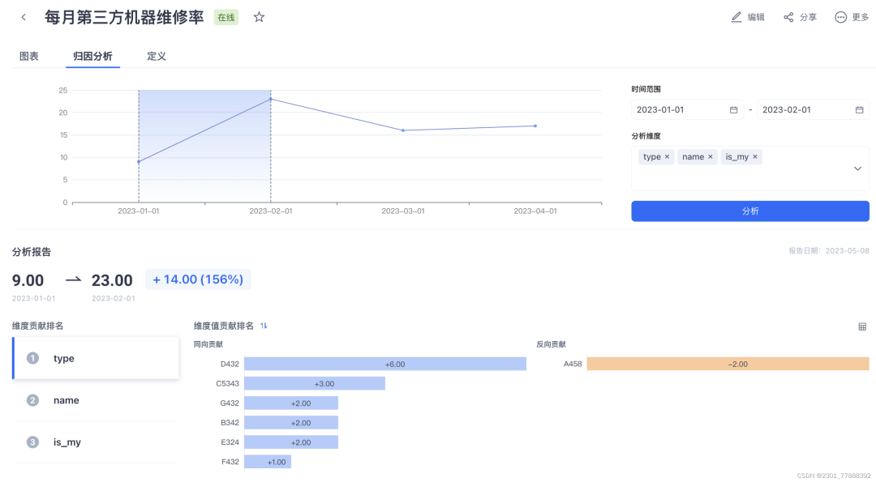Remove the is_my dimension tag
The image size is (876, 482).
pos(755,157)
